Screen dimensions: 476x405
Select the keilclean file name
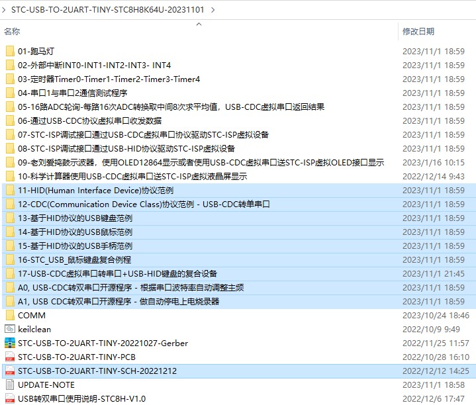tap(34, 329)
